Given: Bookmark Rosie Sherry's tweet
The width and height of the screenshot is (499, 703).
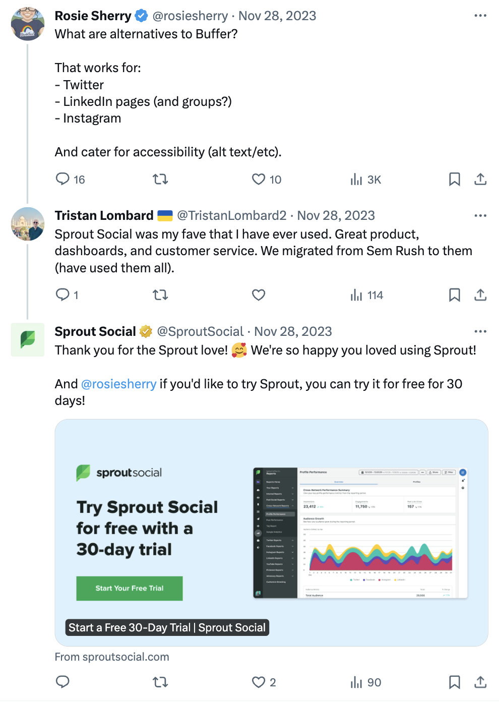Looking at the screenshot, I should click(454, 179).
